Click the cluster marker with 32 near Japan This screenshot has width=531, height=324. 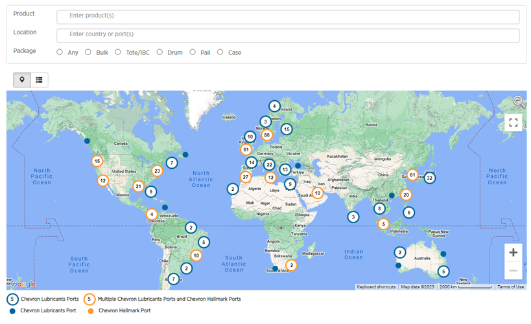click(x=429, y=178)
